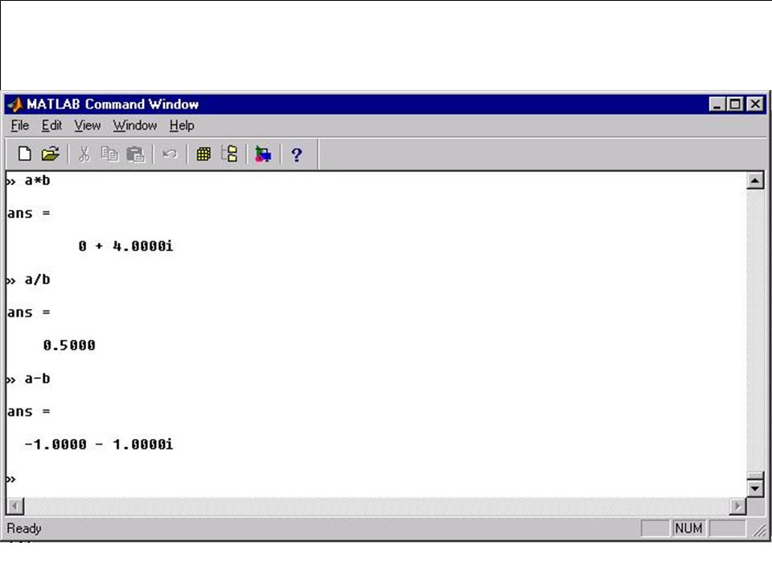This screenshot has height=579, width=772.
Task: Open the Workspace Browser grid icon
Action: (203, 154)
